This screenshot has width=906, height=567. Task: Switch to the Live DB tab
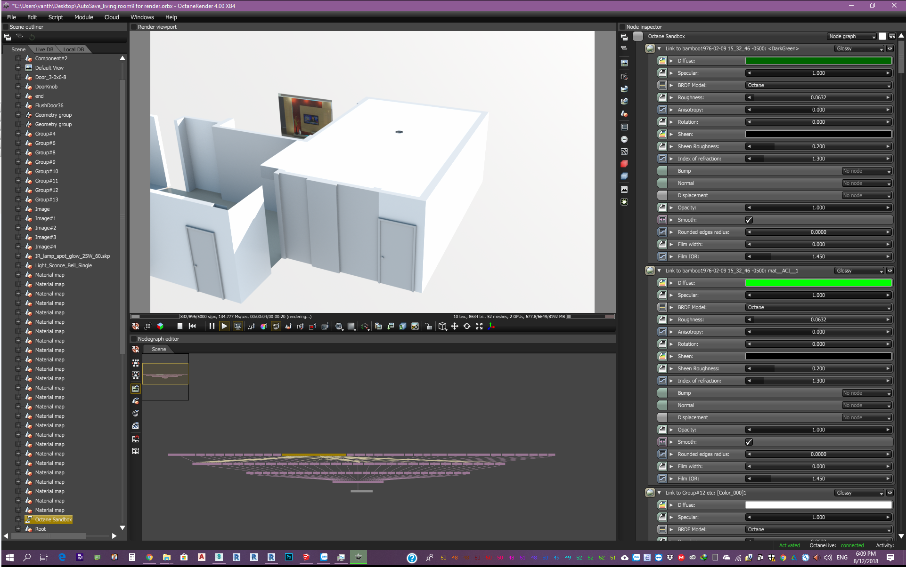(x=44, y=49)
